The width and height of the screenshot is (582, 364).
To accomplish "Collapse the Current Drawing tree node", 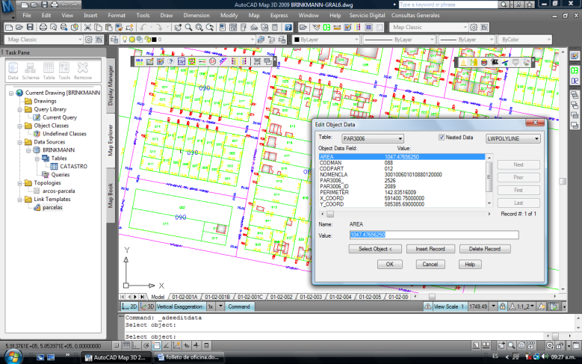I will [x=11, y=93].
